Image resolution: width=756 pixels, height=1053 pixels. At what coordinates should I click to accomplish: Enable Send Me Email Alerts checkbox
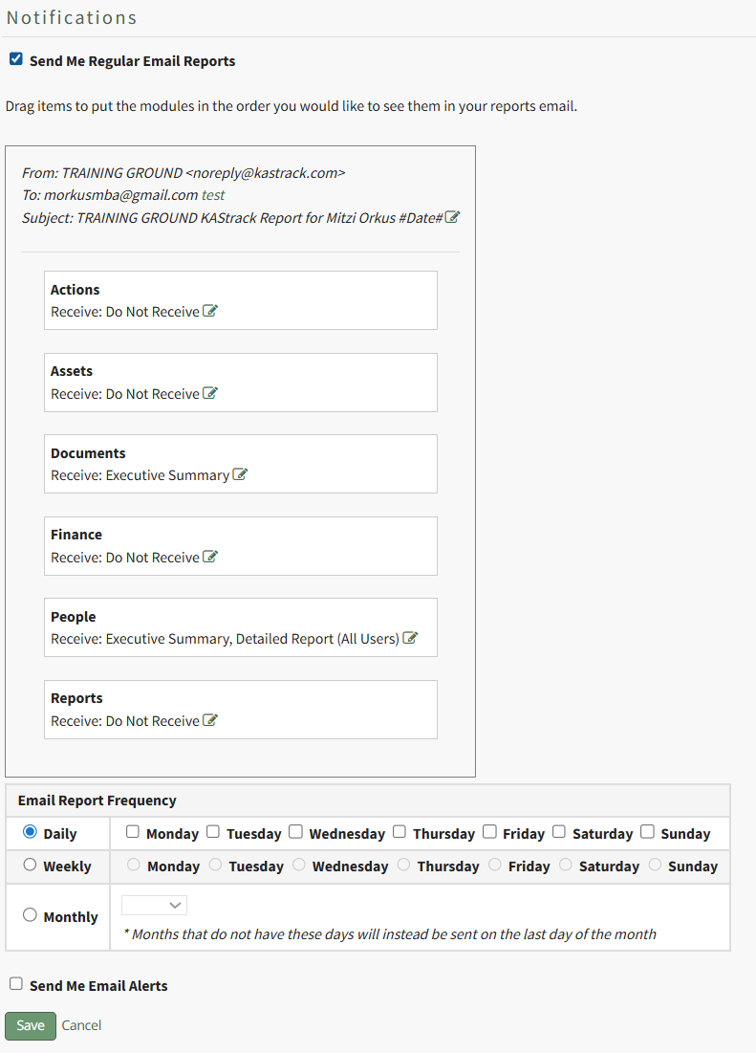(16, 984)
